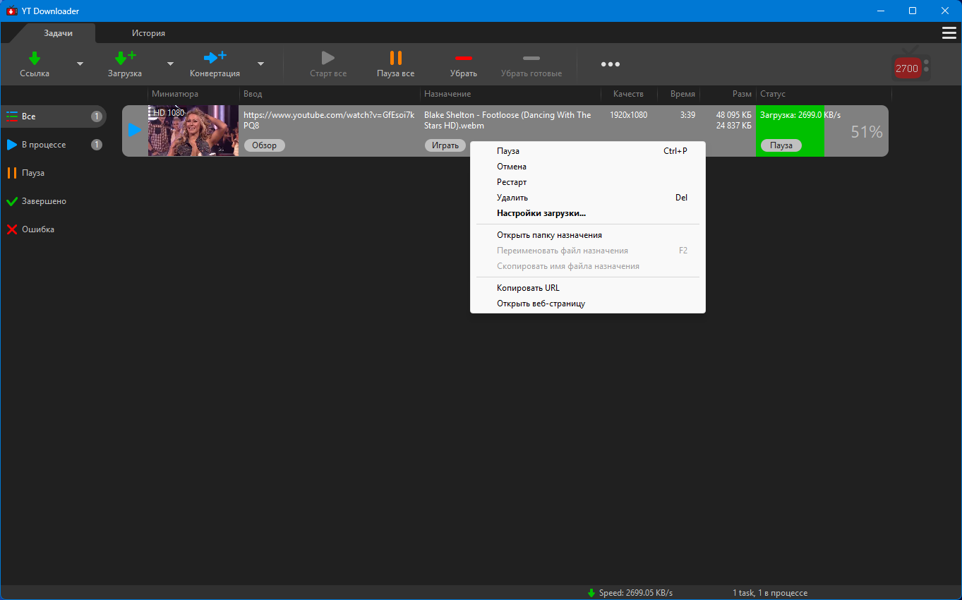Filter tasks by Завершено
962x600 pixels.
44,201
